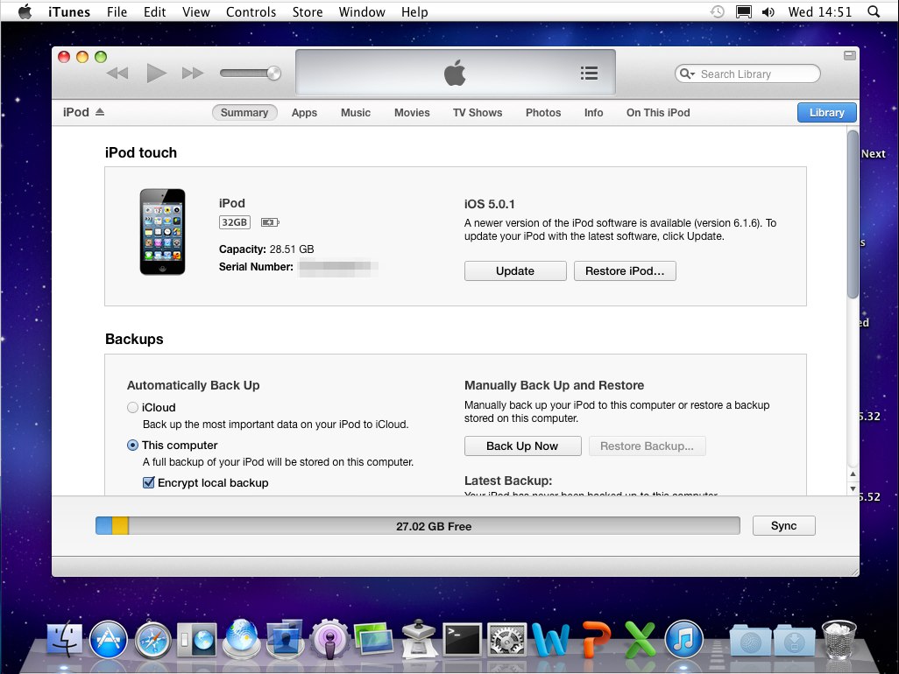
Task: Open Microsoft Word from the Dock
Action: pos(550,639)
